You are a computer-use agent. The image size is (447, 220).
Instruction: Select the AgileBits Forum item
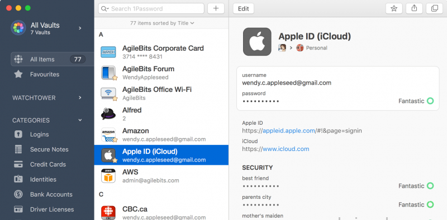coord(161,73)
